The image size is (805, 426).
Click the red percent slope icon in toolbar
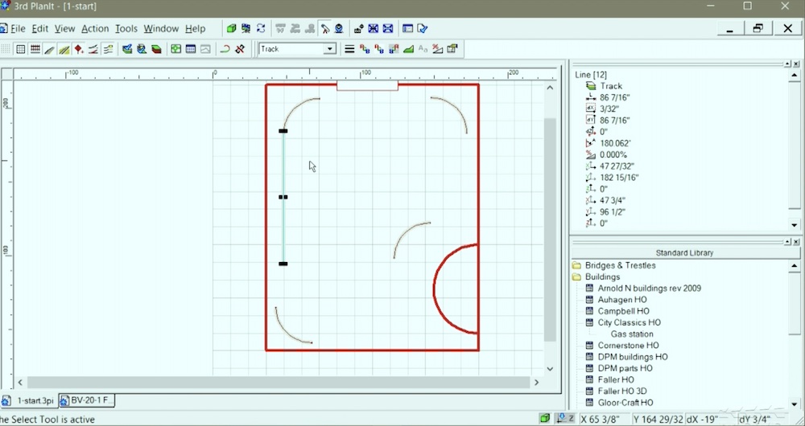437,49
